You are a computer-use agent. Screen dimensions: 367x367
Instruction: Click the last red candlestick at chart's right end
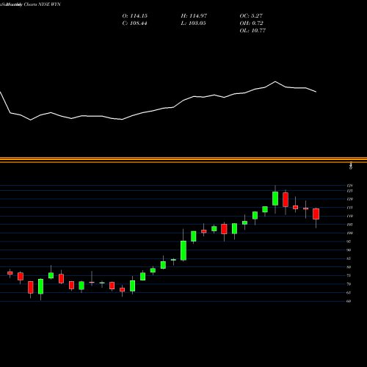pos(316,214)
